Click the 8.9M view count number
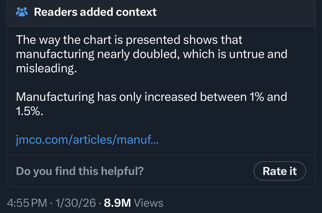Viewport: 322px width, 213px height. 117,203
